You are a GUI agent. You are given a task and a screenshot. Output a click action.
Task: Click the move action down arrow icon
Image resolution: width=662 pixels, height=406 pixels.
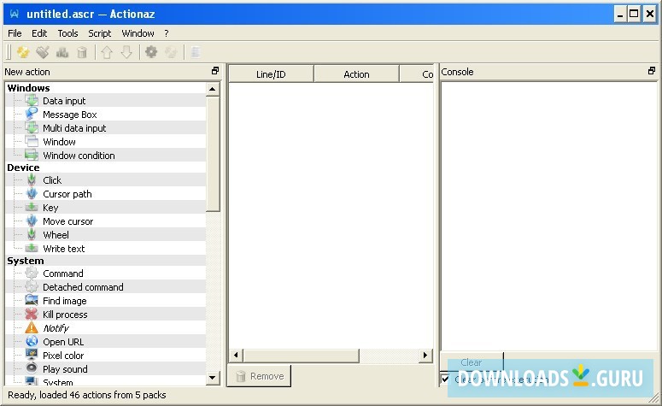[x=126, y=52]
